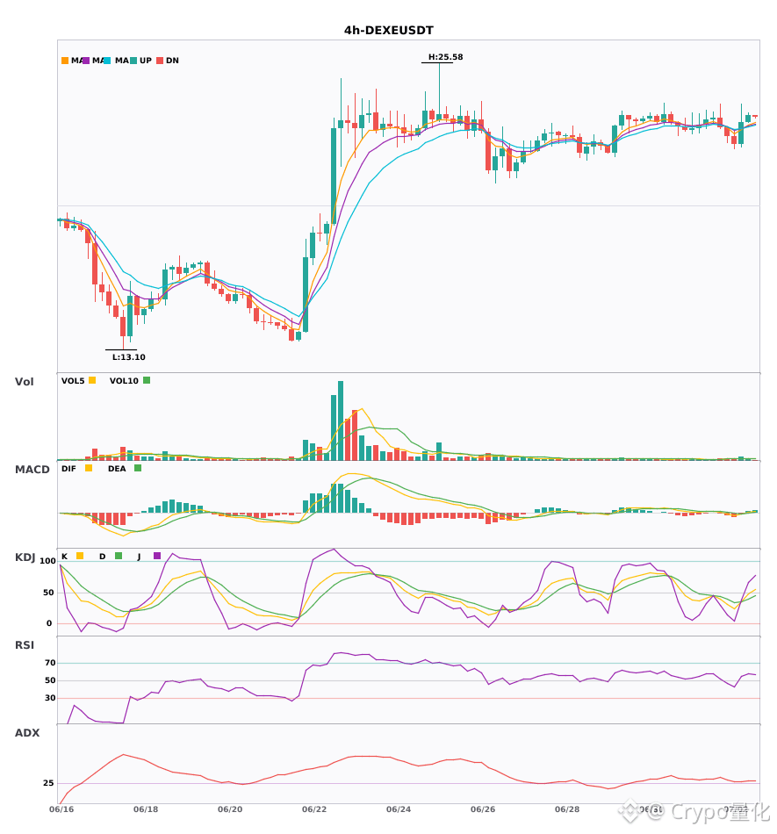Click the DIF legend label
The image size is (777, 834).
68,469
